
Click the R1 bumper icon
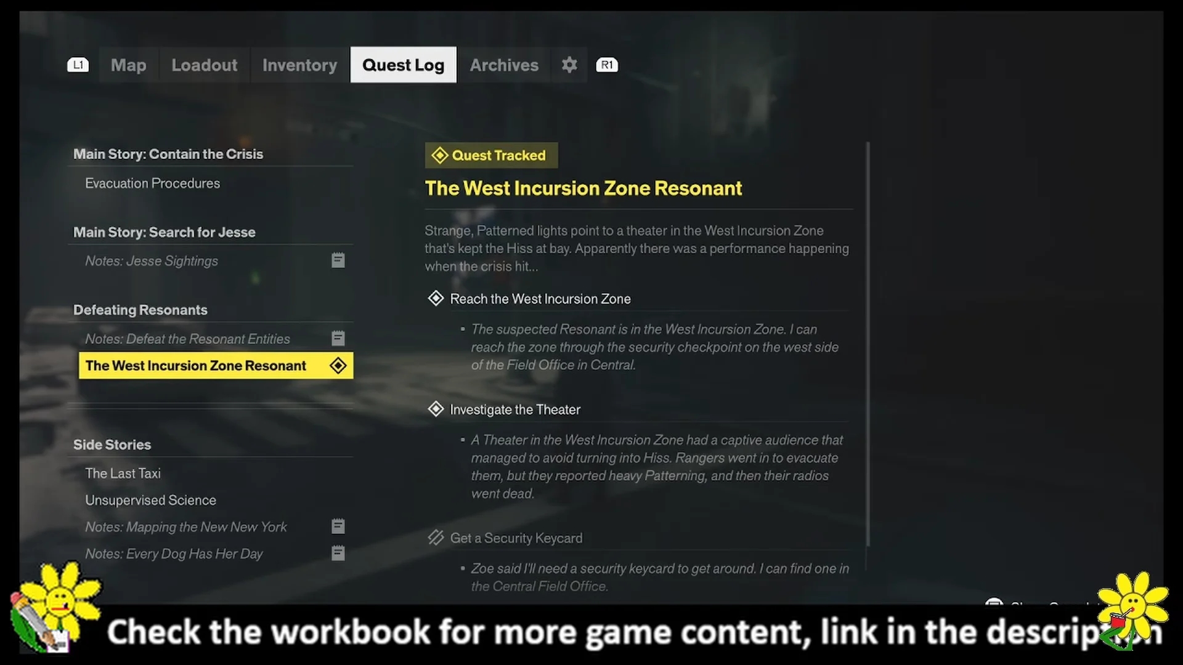(x=607, y=65)
